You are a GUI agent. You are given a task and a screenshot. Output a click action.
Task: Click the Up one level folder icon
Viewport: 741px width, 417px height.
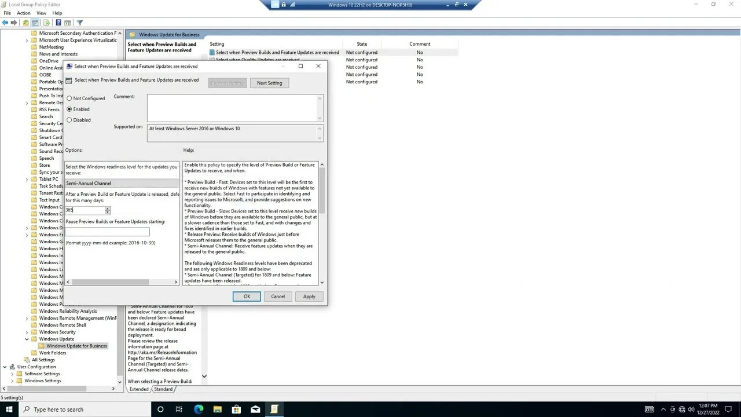pyautogui.click(x=25, y=23)
